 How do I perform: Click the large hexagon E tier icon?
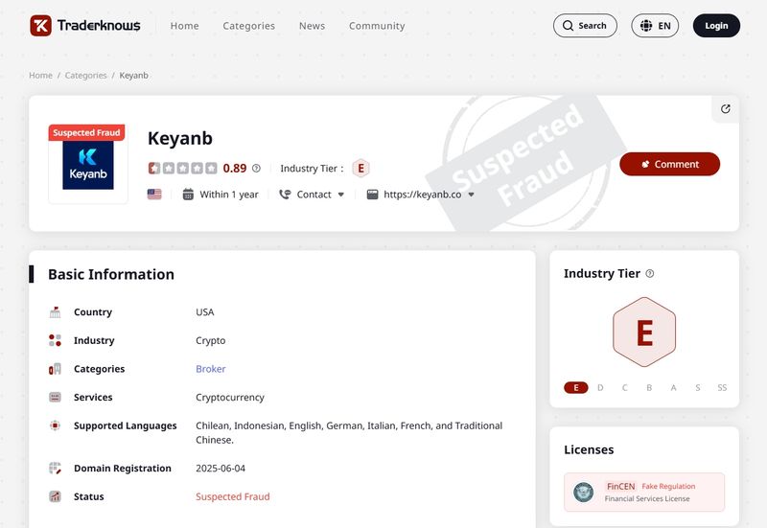click(x=644, y=332)
